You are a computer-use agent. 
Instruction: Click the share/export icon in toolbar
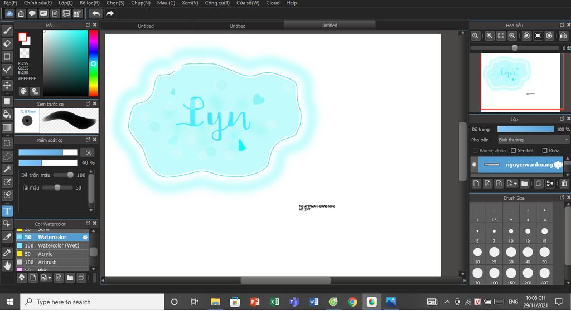pos(21,14)
